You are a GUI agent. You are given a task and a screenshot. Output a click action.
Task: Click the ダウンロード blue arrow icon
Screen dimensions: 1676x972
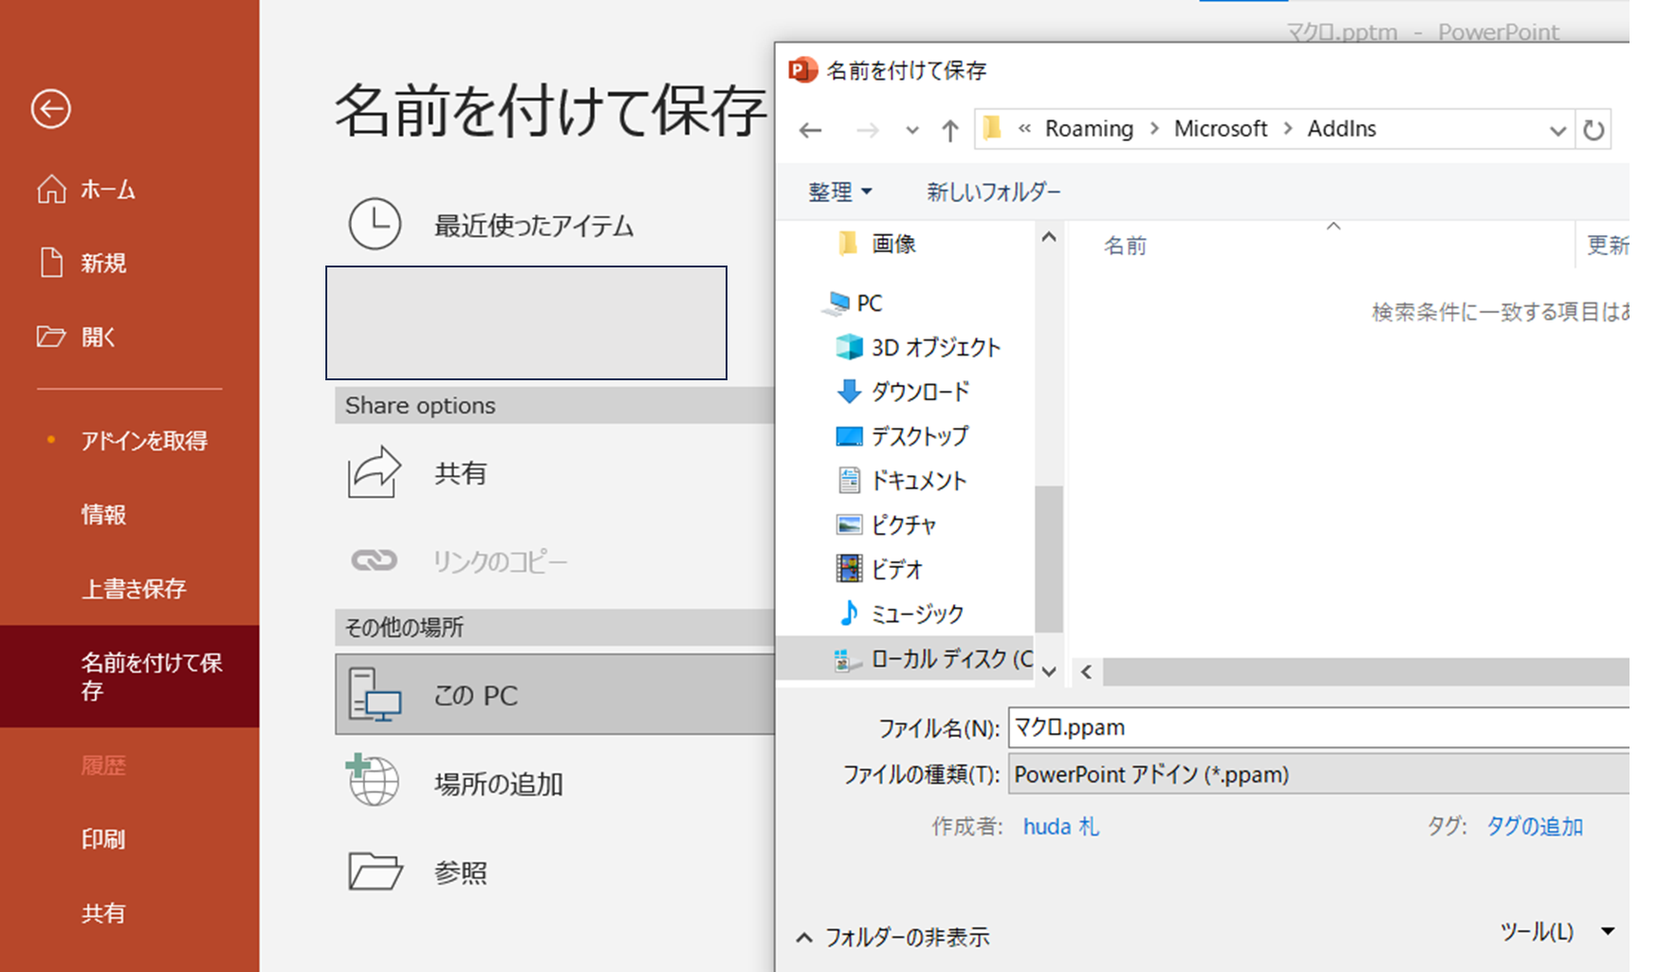[848, 392]
